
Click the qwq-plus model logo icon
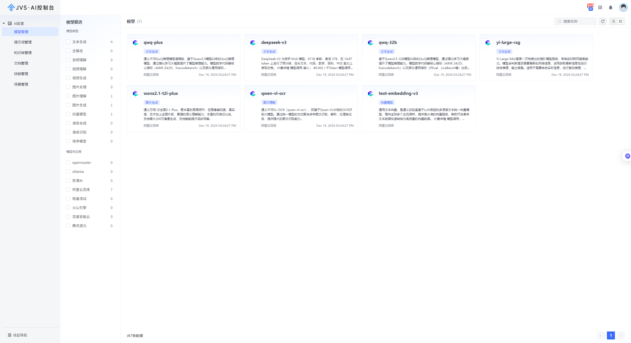click(x=135, y=43)
